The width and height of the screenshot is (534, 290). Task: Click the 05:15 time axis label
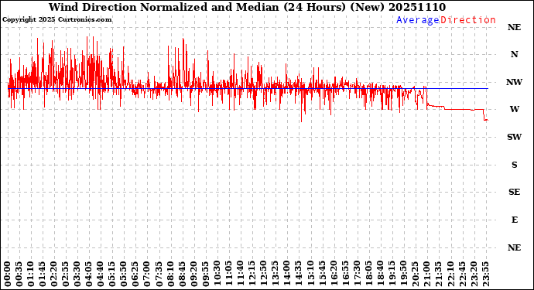112,275
